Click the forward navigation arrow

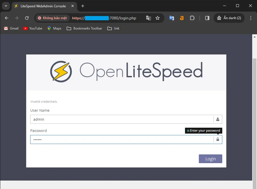[17, 18]
